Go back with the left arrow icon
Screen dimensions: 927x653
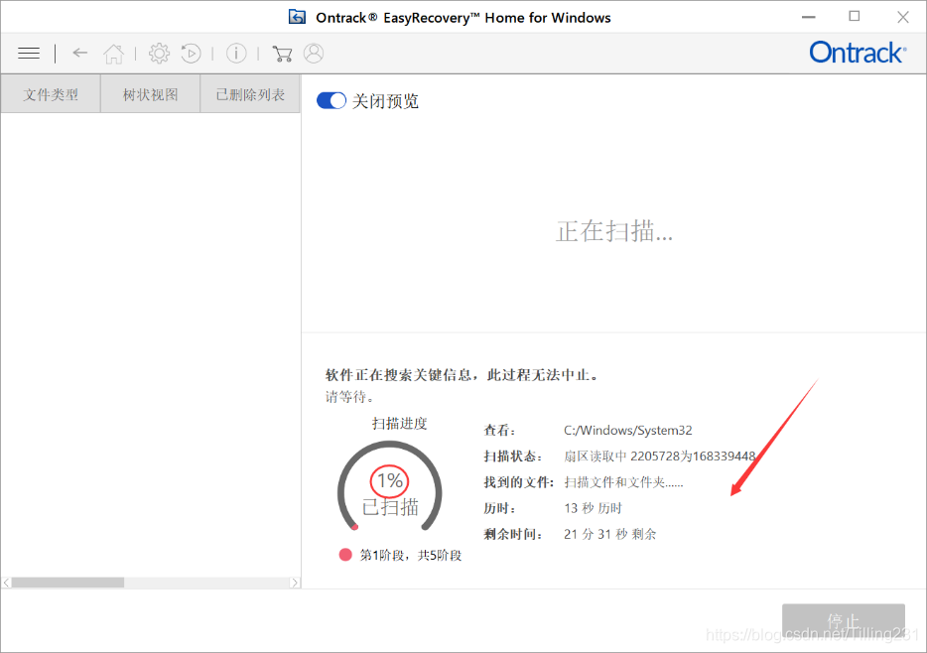(79, 54)
